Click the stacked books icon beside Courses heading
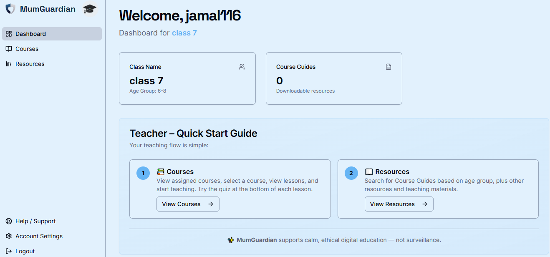Screen dimensions: 550x257 161,172
